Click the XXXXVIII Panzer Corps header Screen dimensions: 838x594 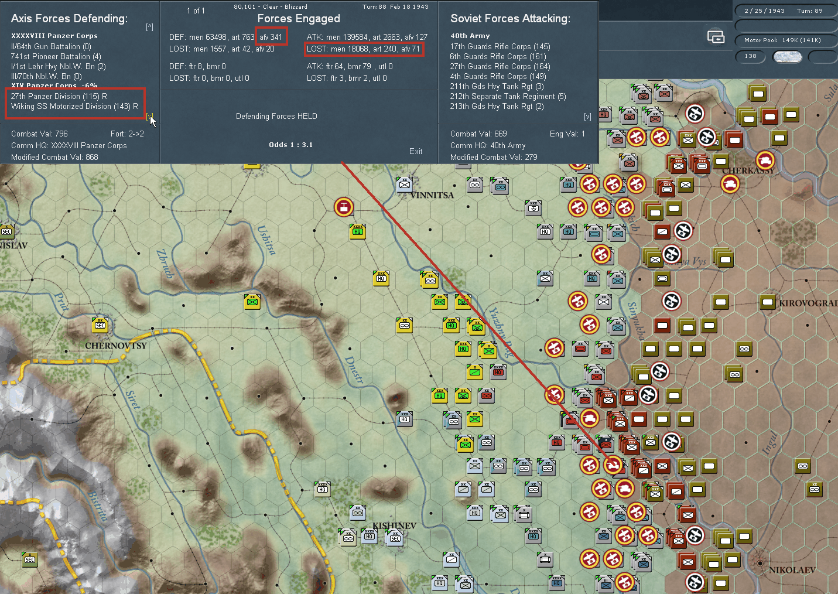coord(54,36)
